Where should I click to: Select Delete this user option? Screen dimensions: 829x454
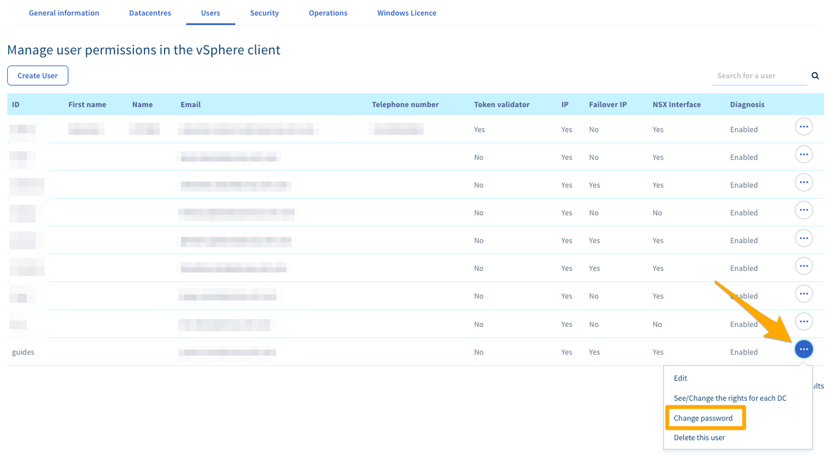pos(699,438)
